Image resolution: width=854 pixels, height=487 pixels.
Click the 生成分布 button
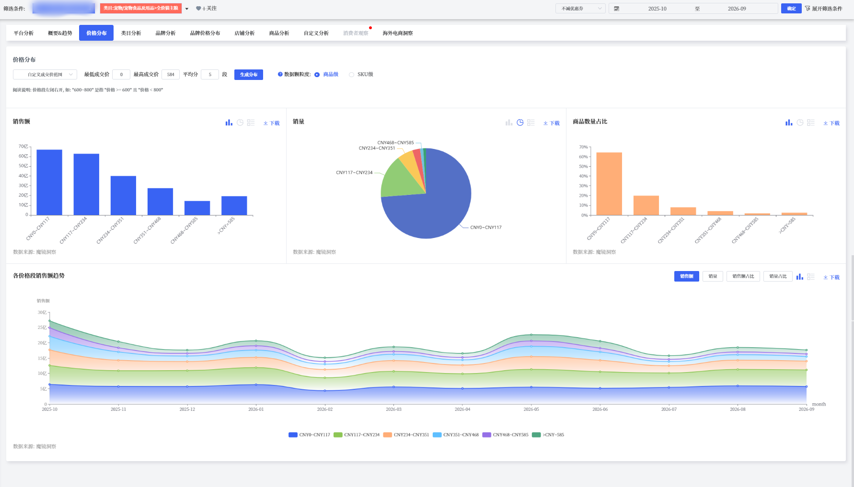249,74
